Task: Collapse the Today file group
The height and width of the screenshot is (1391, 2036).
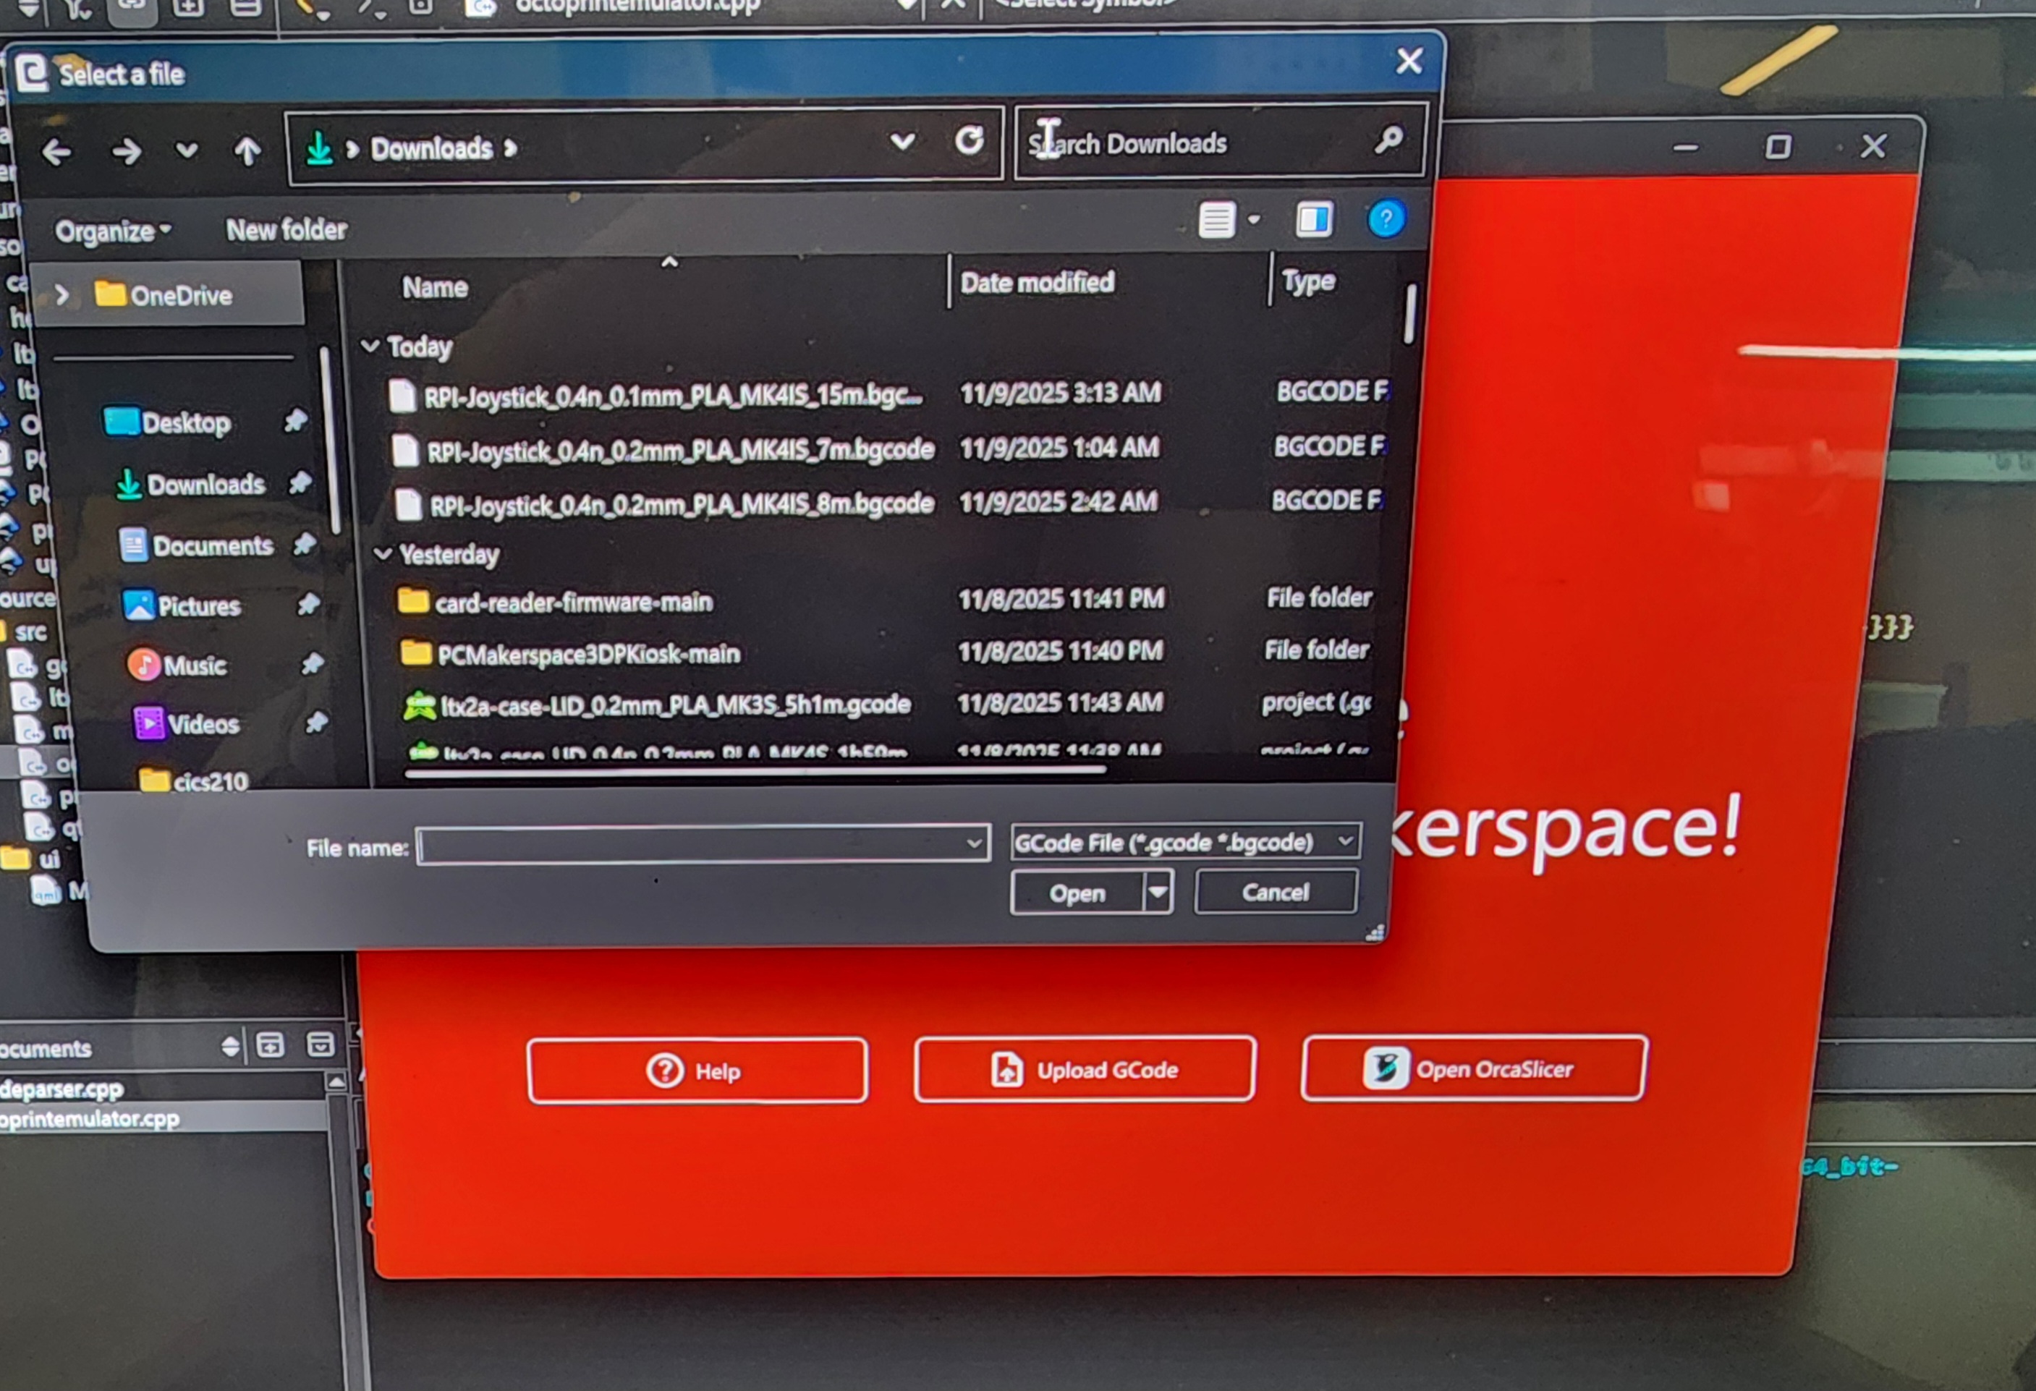Action: pyautogui.click(x=370, y=346)
